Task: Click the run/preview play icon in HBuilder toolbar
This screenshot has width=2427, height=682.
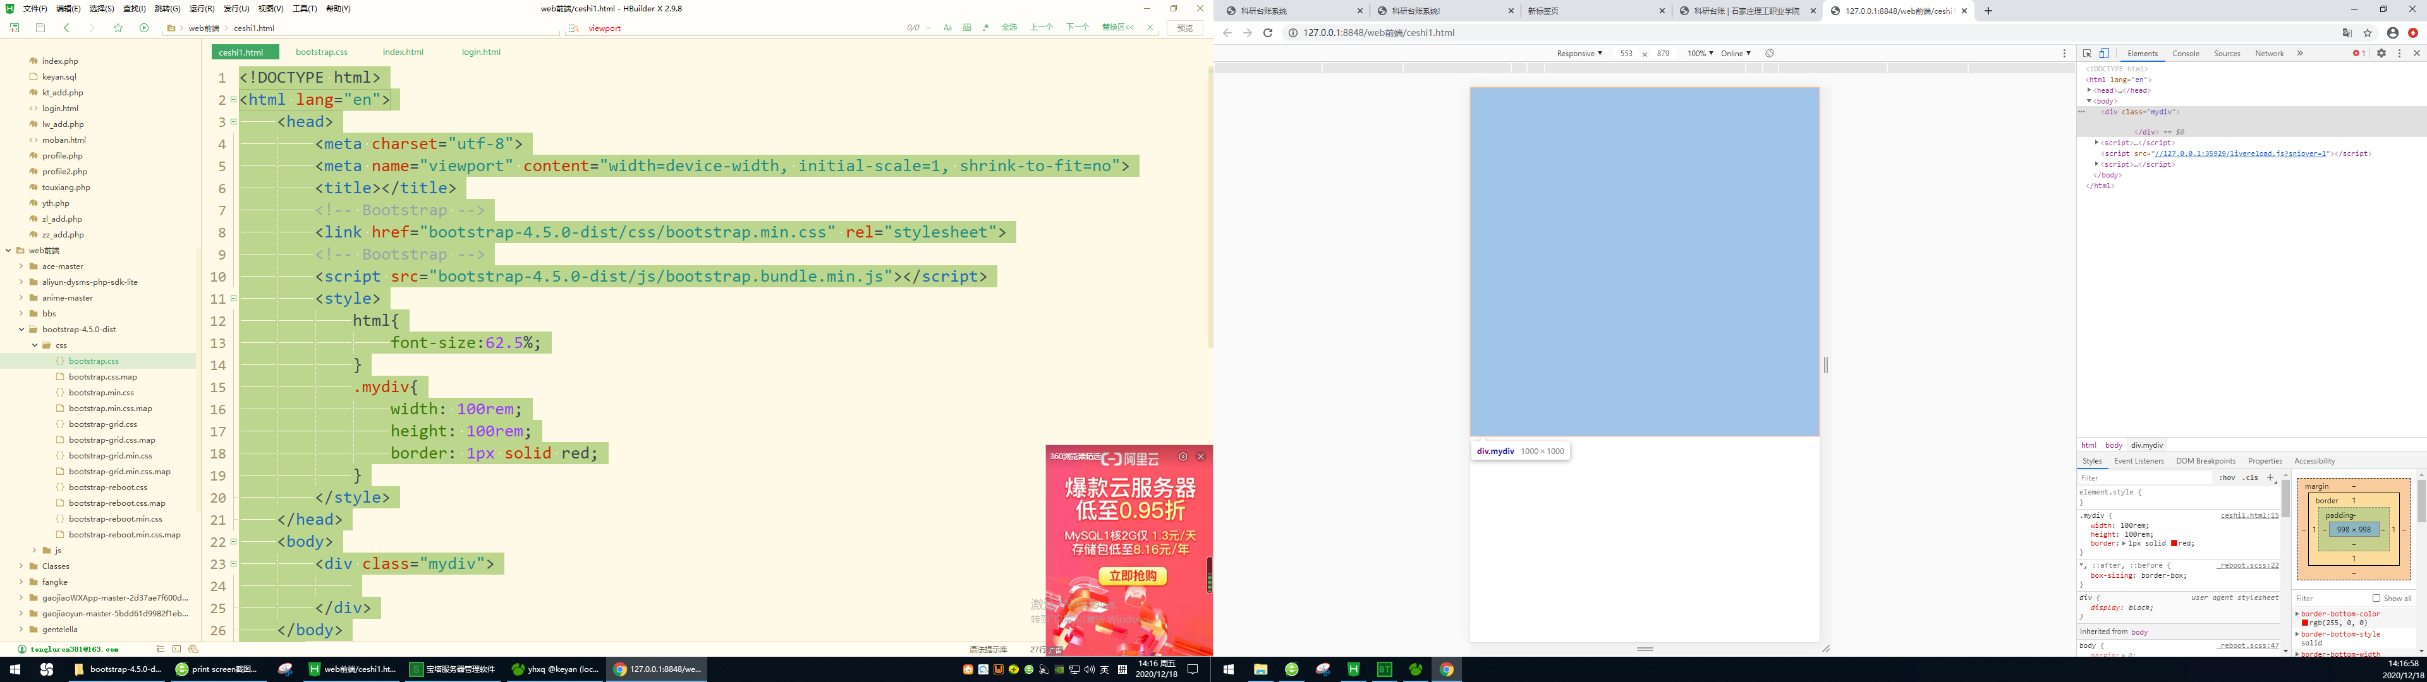Action: (x=144, y=27)
